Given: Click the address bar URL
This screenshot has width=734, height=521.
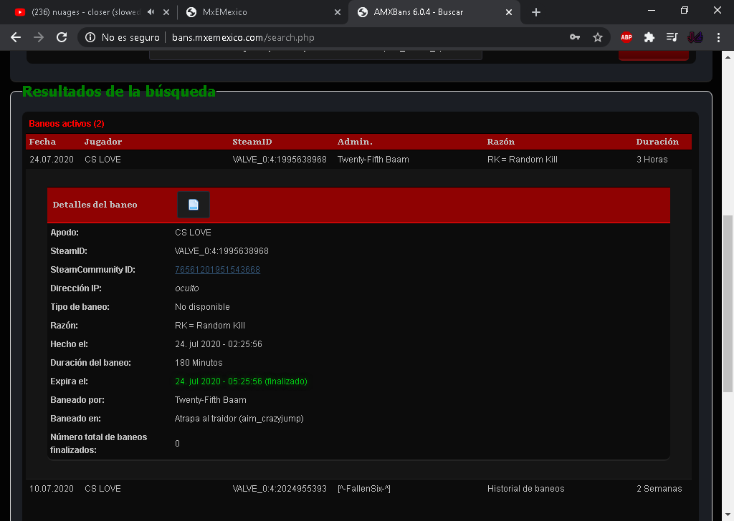Looking at the screenshot, I should [x=243, y=37].
